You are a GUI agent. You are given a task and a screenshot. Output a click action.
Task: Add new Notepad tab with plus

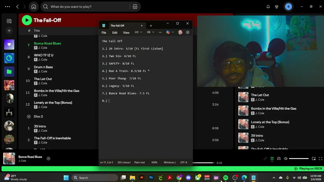pyautogui.click(x=151, y=26)
